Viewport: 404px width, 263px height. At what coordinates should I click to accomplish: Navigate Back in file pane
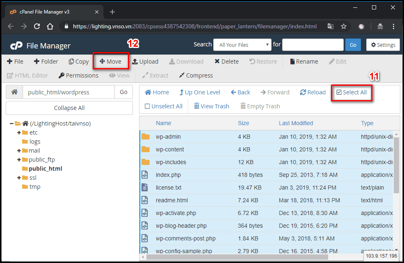tap(240, 92)
